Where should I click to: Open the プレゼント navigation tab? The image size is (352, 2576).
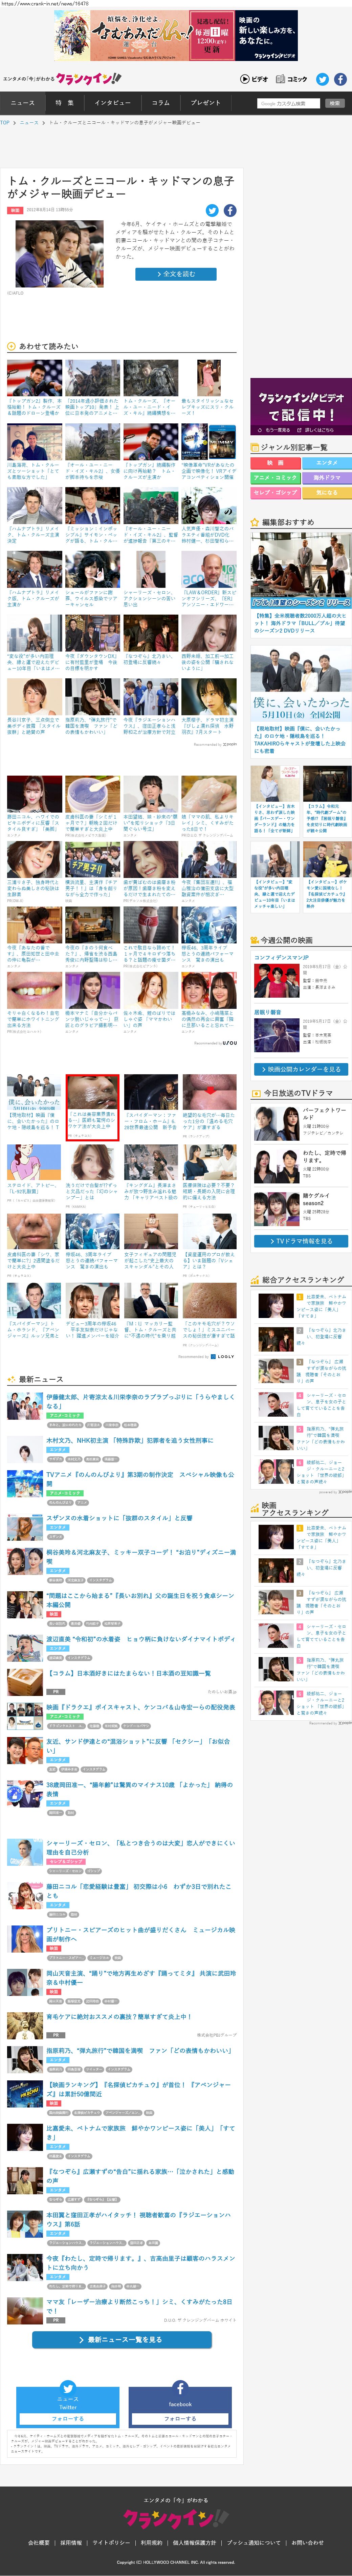click(x=205, y=103)
